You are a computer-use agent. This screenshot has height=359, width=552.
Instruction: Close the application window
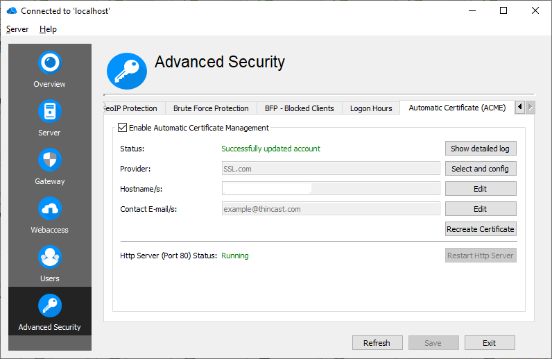[535, 10]
